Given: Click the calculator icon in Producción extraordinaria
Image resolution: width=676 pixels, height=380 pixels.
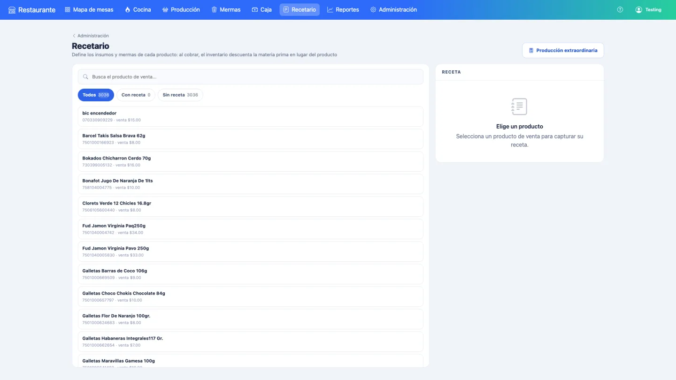Looking at the screenshot, I should coord(531,51).
